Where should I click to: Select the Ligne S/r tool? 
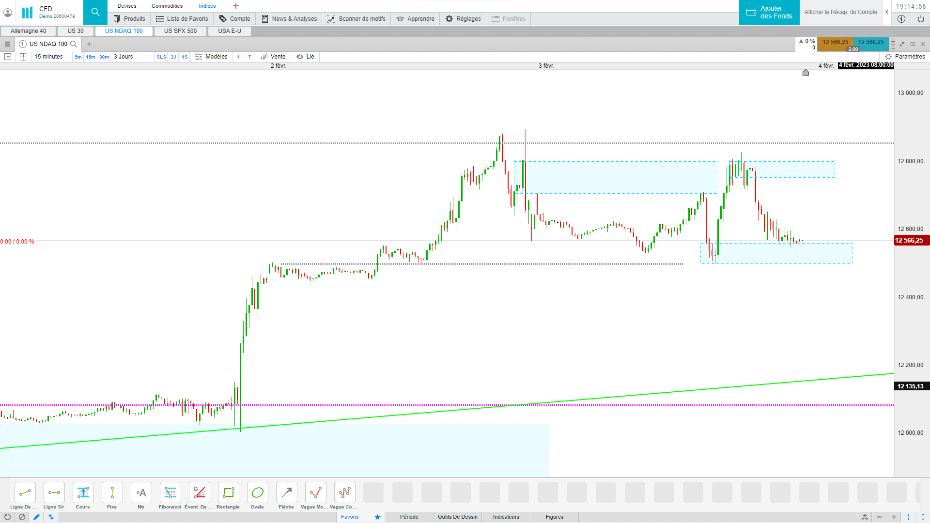(x=54, y=493)
